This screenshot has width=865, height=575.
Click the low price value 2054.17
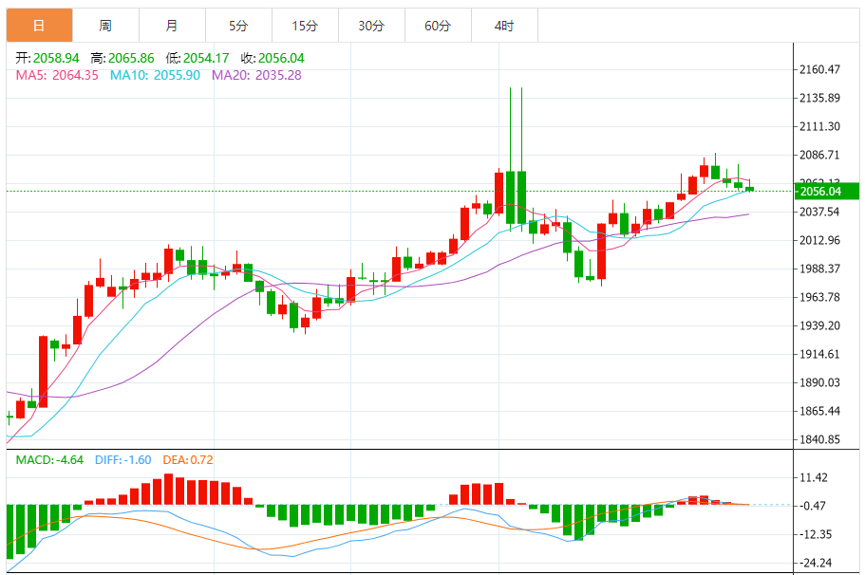click(206, 59)
